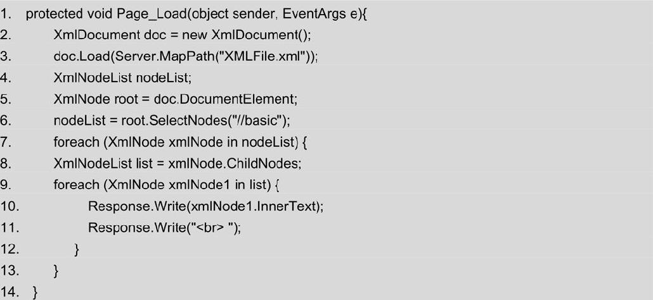Click line number 14

point(9,292)
